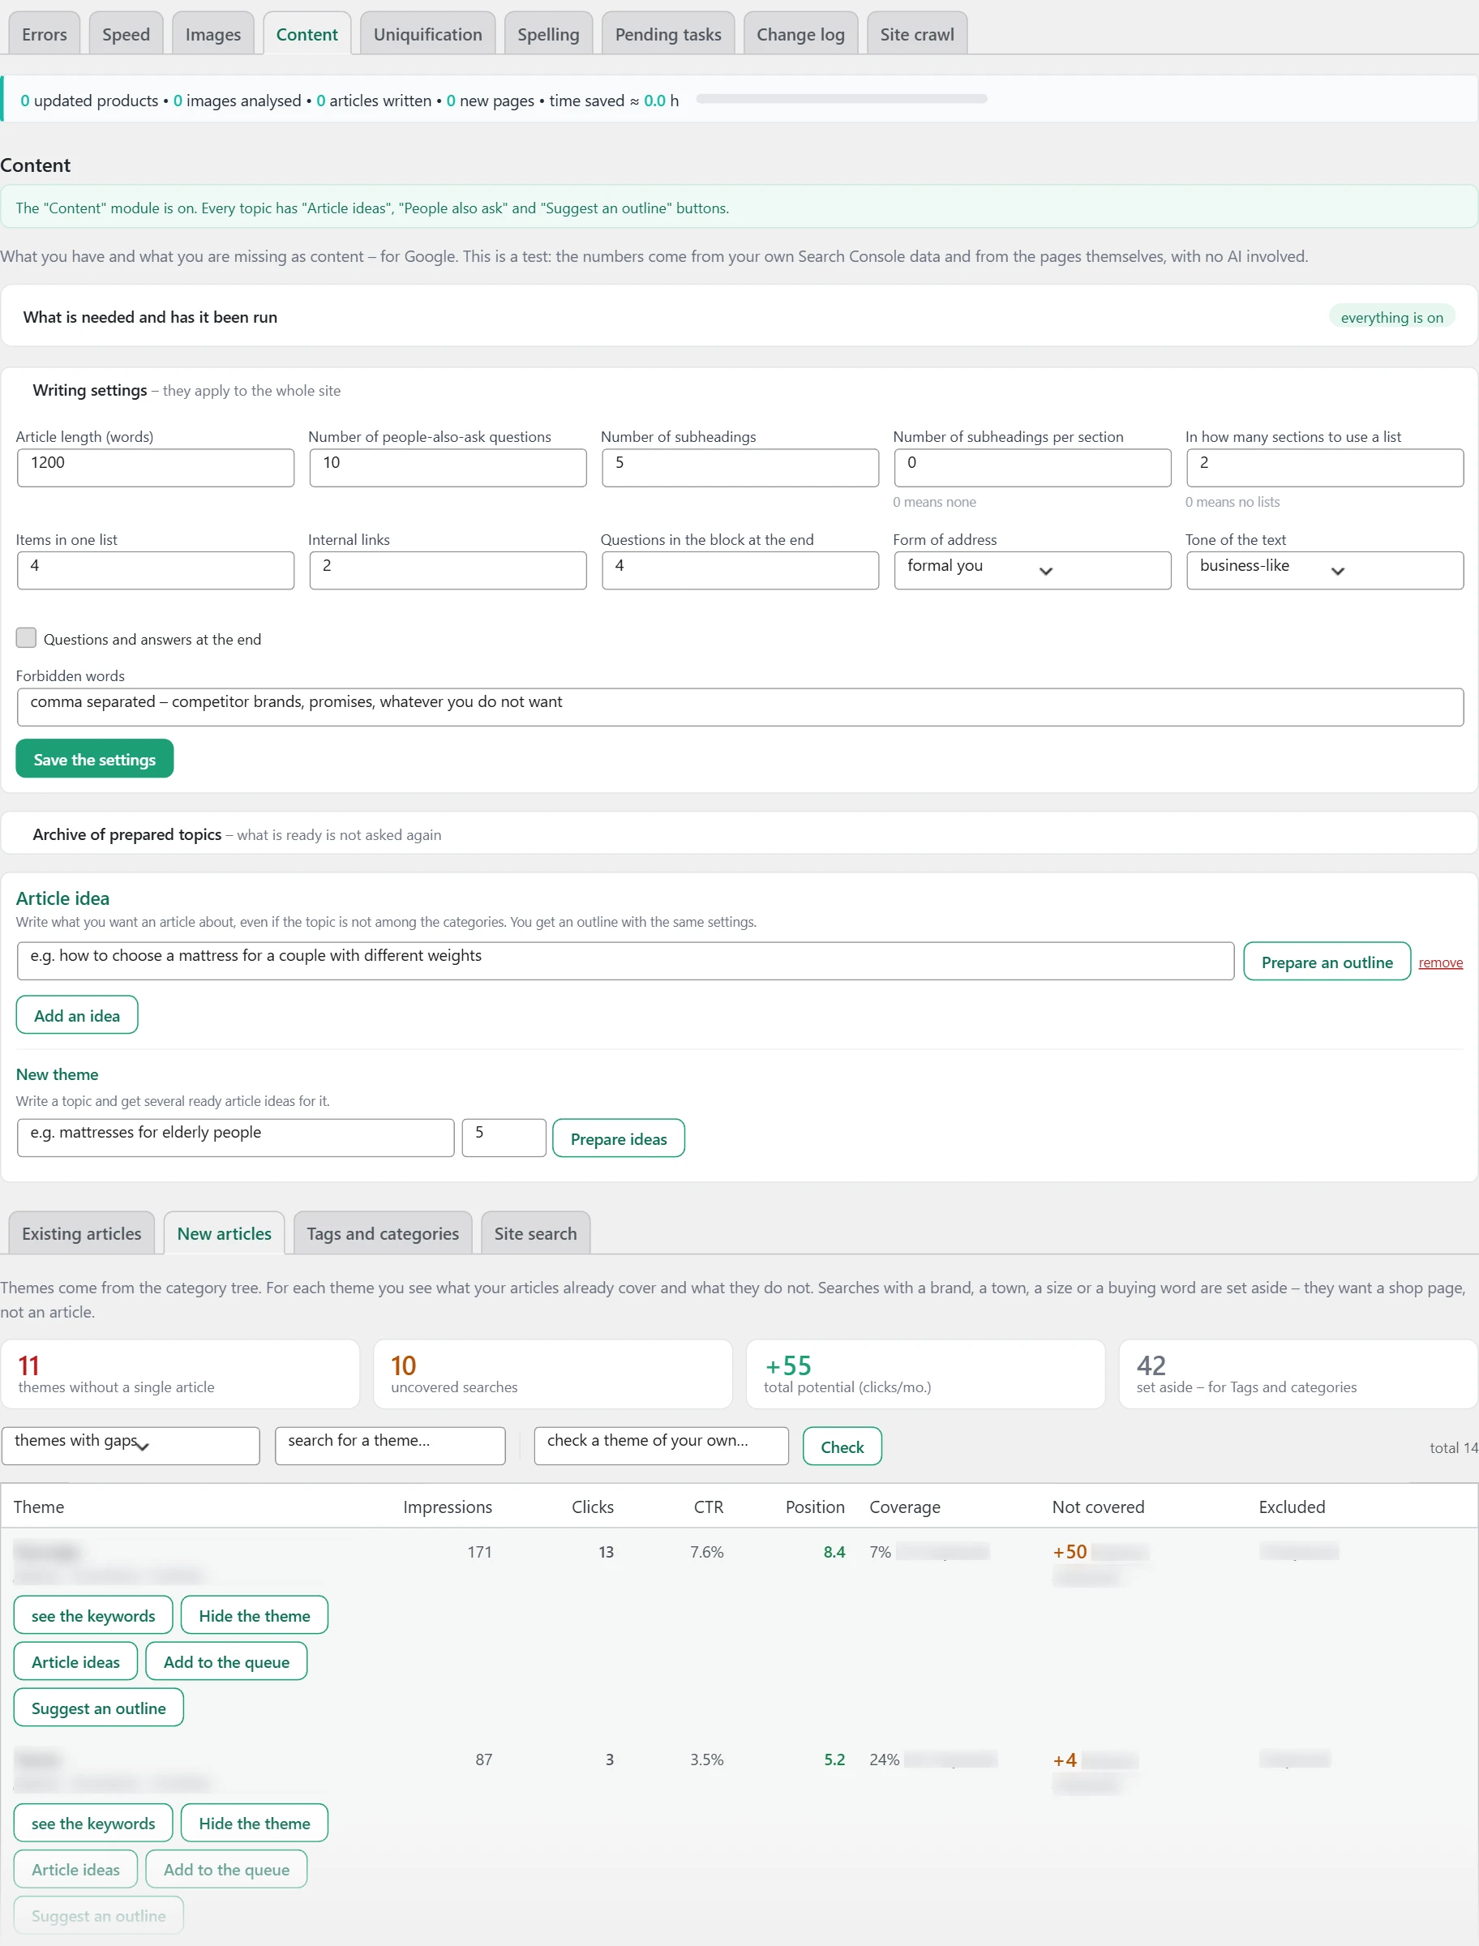Click Prepare an outline button
Screen dimensions: 1479x1946
pyautogui.click(x=1326, y=961)
